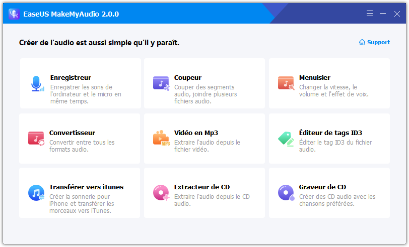Click the orange Menuisier music icon

286,83
